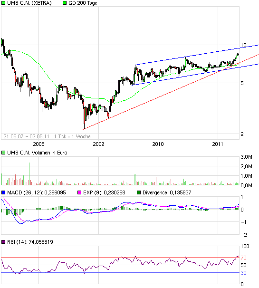This screenshot has height=288, width=259.
Task: Click the 2010 year axis label
Action: (x=158, y=144)
